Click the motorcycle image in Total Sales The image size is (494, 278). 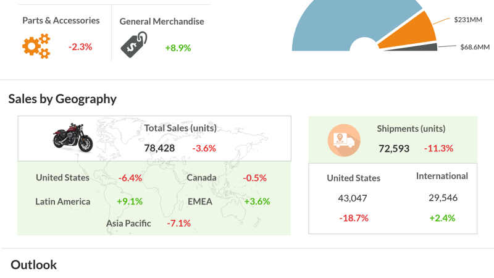[x=72, y=137]
